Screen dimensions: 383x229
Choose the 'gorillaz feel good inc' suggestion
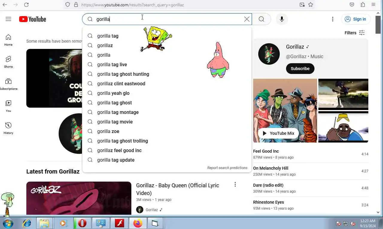[x=167, y=150]
